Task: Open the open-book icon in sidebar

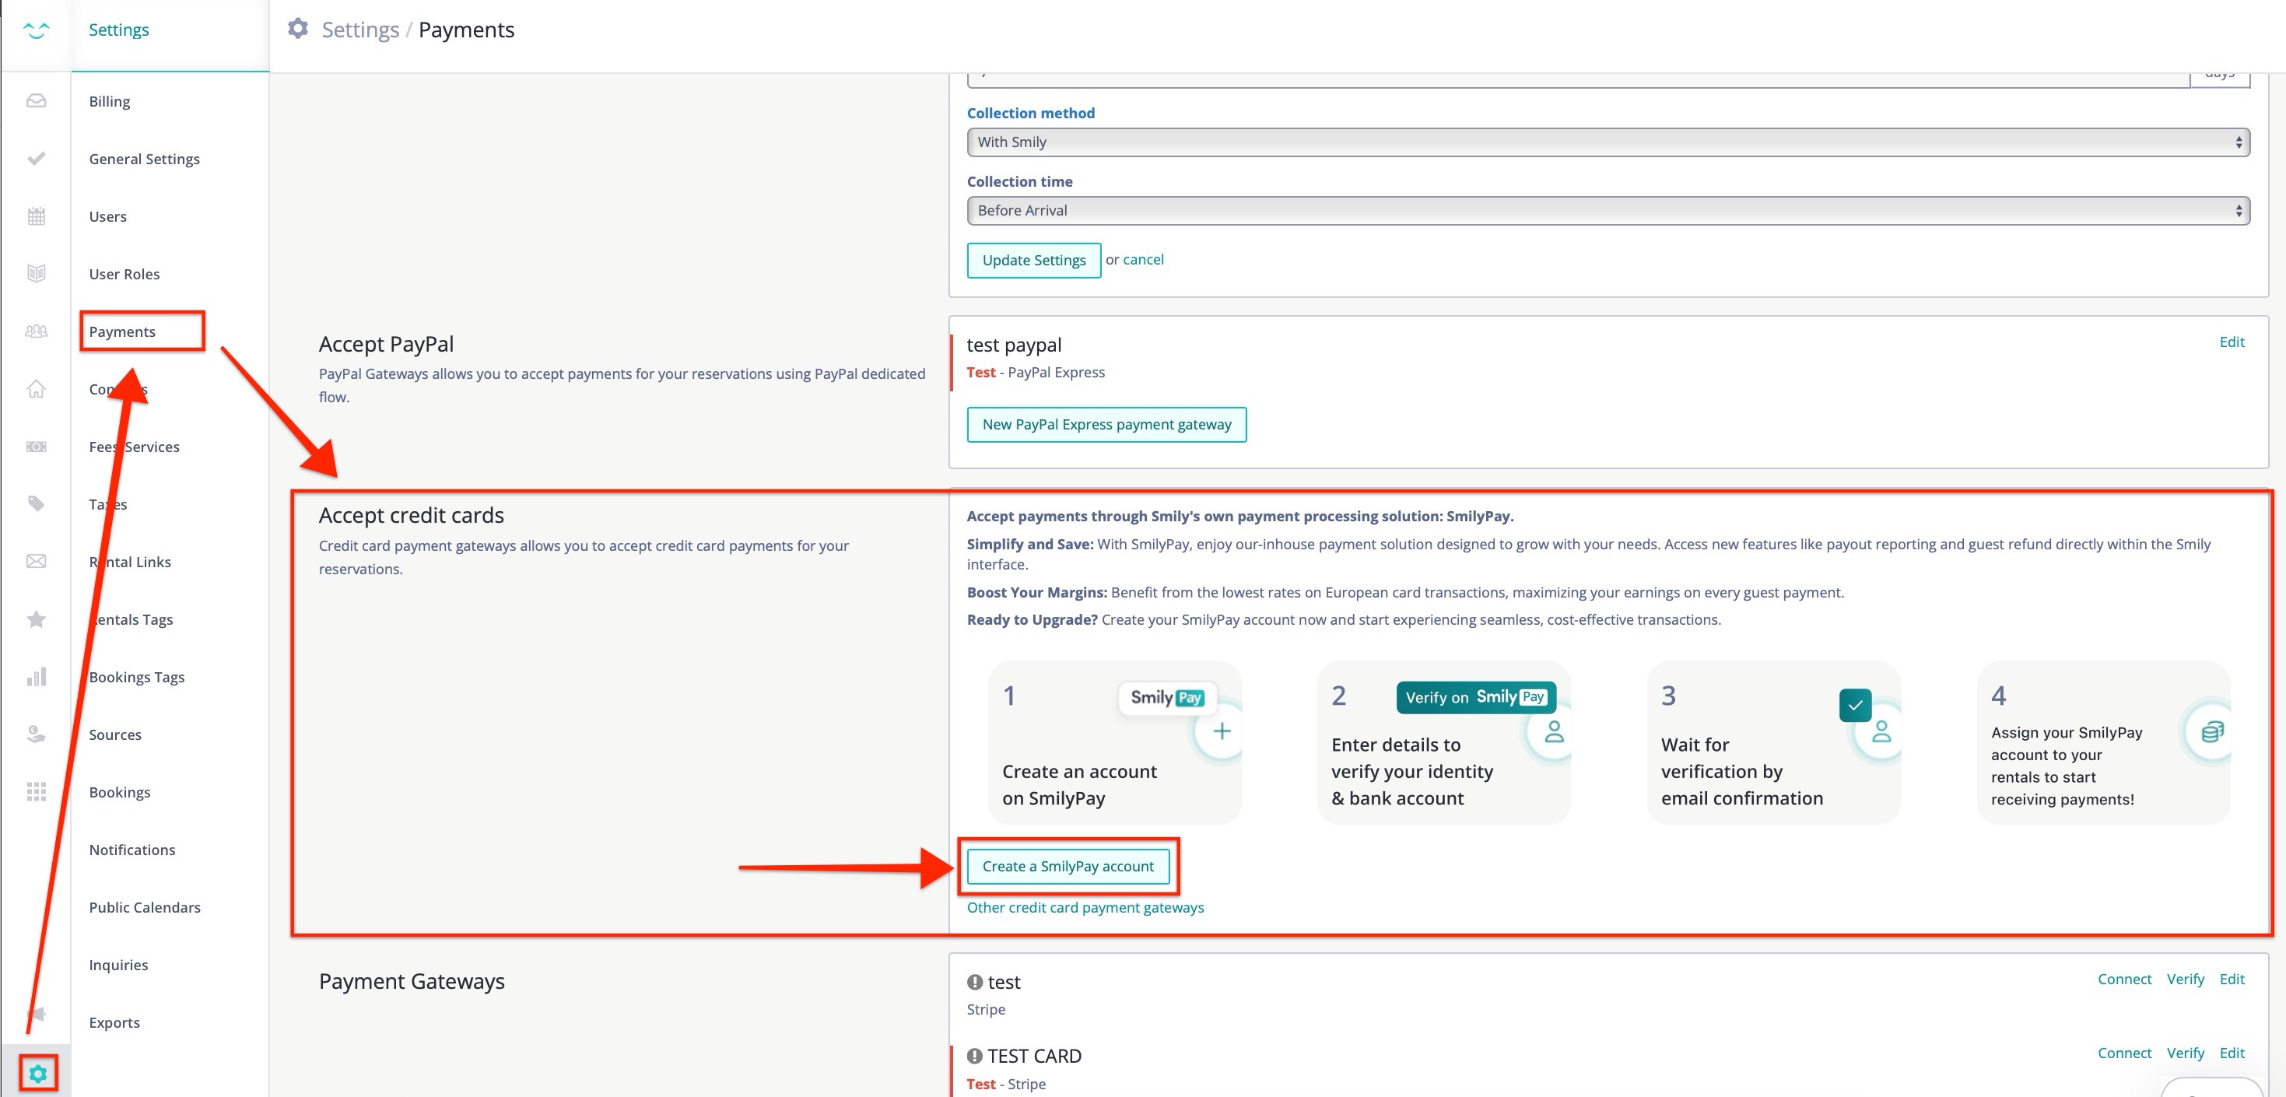Action: (37, 273)
